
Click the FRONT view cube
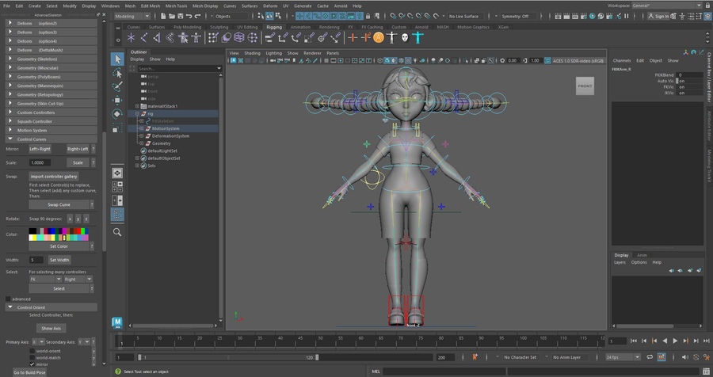[x=585, y=86]
